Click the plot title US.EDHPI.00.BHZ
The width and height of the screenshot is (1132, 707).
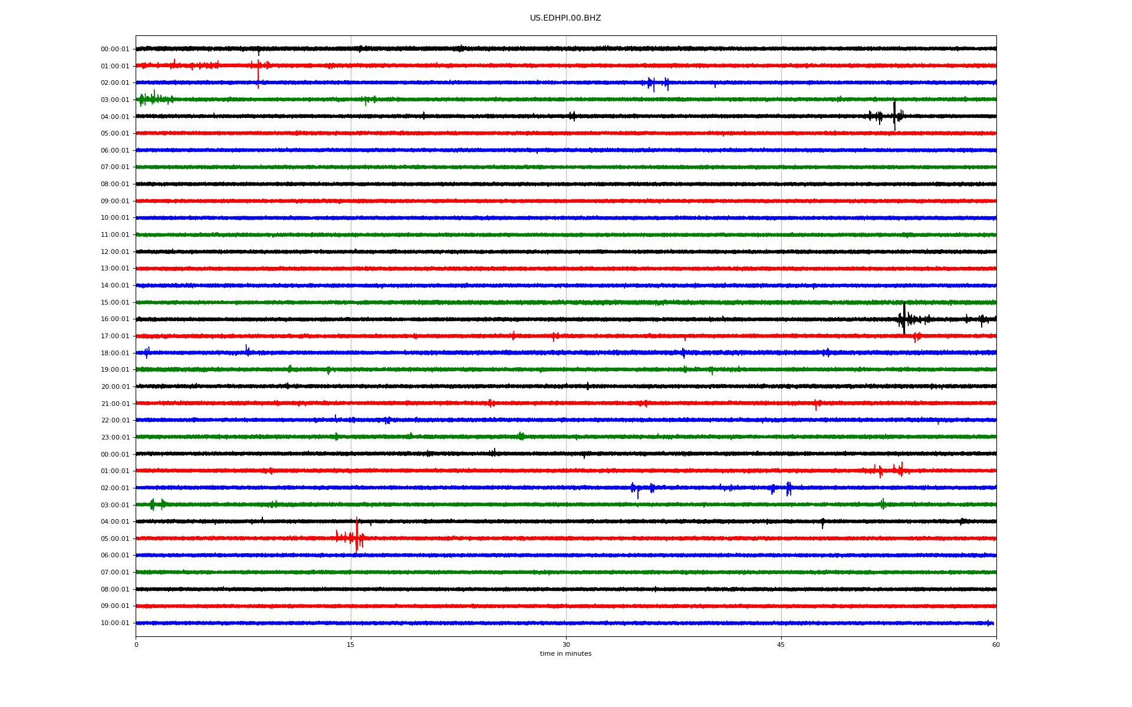pyautogui.click(x=565, y=18)
